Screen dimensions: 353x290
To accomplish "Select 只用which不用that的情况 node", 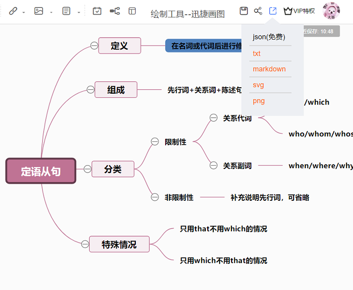I will click(224, 261).
